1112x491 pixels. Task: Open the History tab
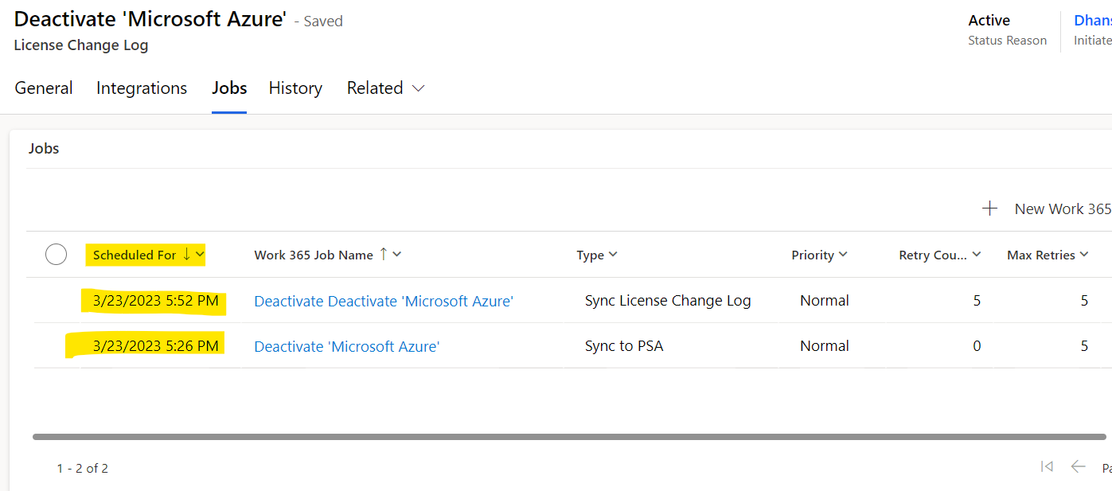pyautogui.click(x=295, y=88)
